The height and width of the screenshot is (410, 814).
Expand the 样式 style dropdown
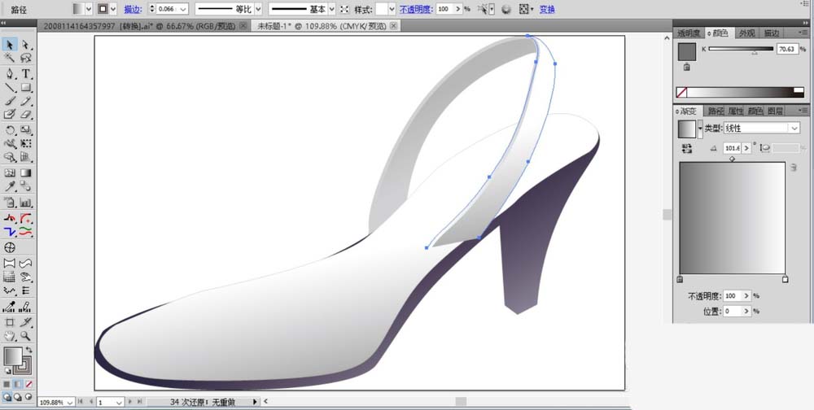391,9
